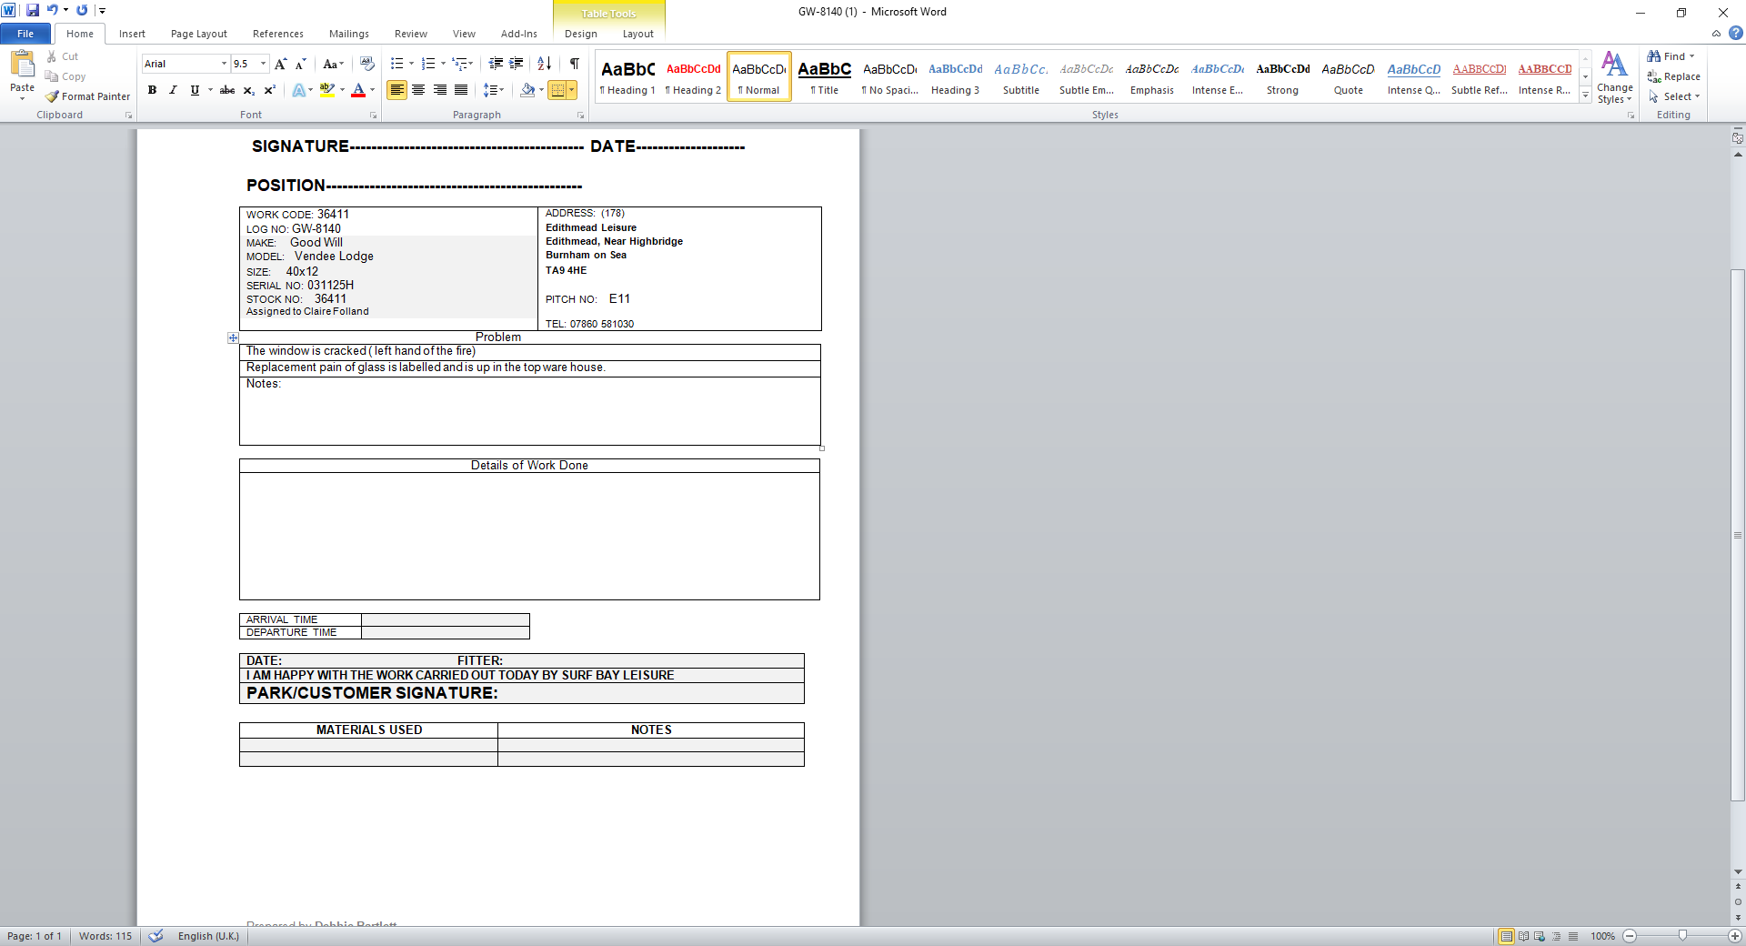This screenshot has width=1746, height=946.
Task: Activate the Format Painter tool
Action: (88, 96)
